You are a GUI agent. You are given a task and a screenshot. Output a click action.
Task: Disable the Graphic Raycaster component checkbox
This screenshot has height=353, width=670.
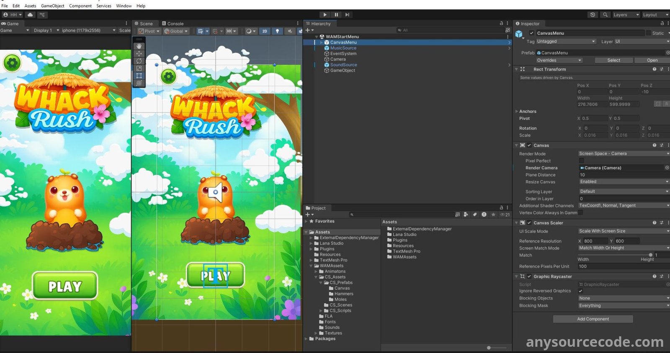529,276
